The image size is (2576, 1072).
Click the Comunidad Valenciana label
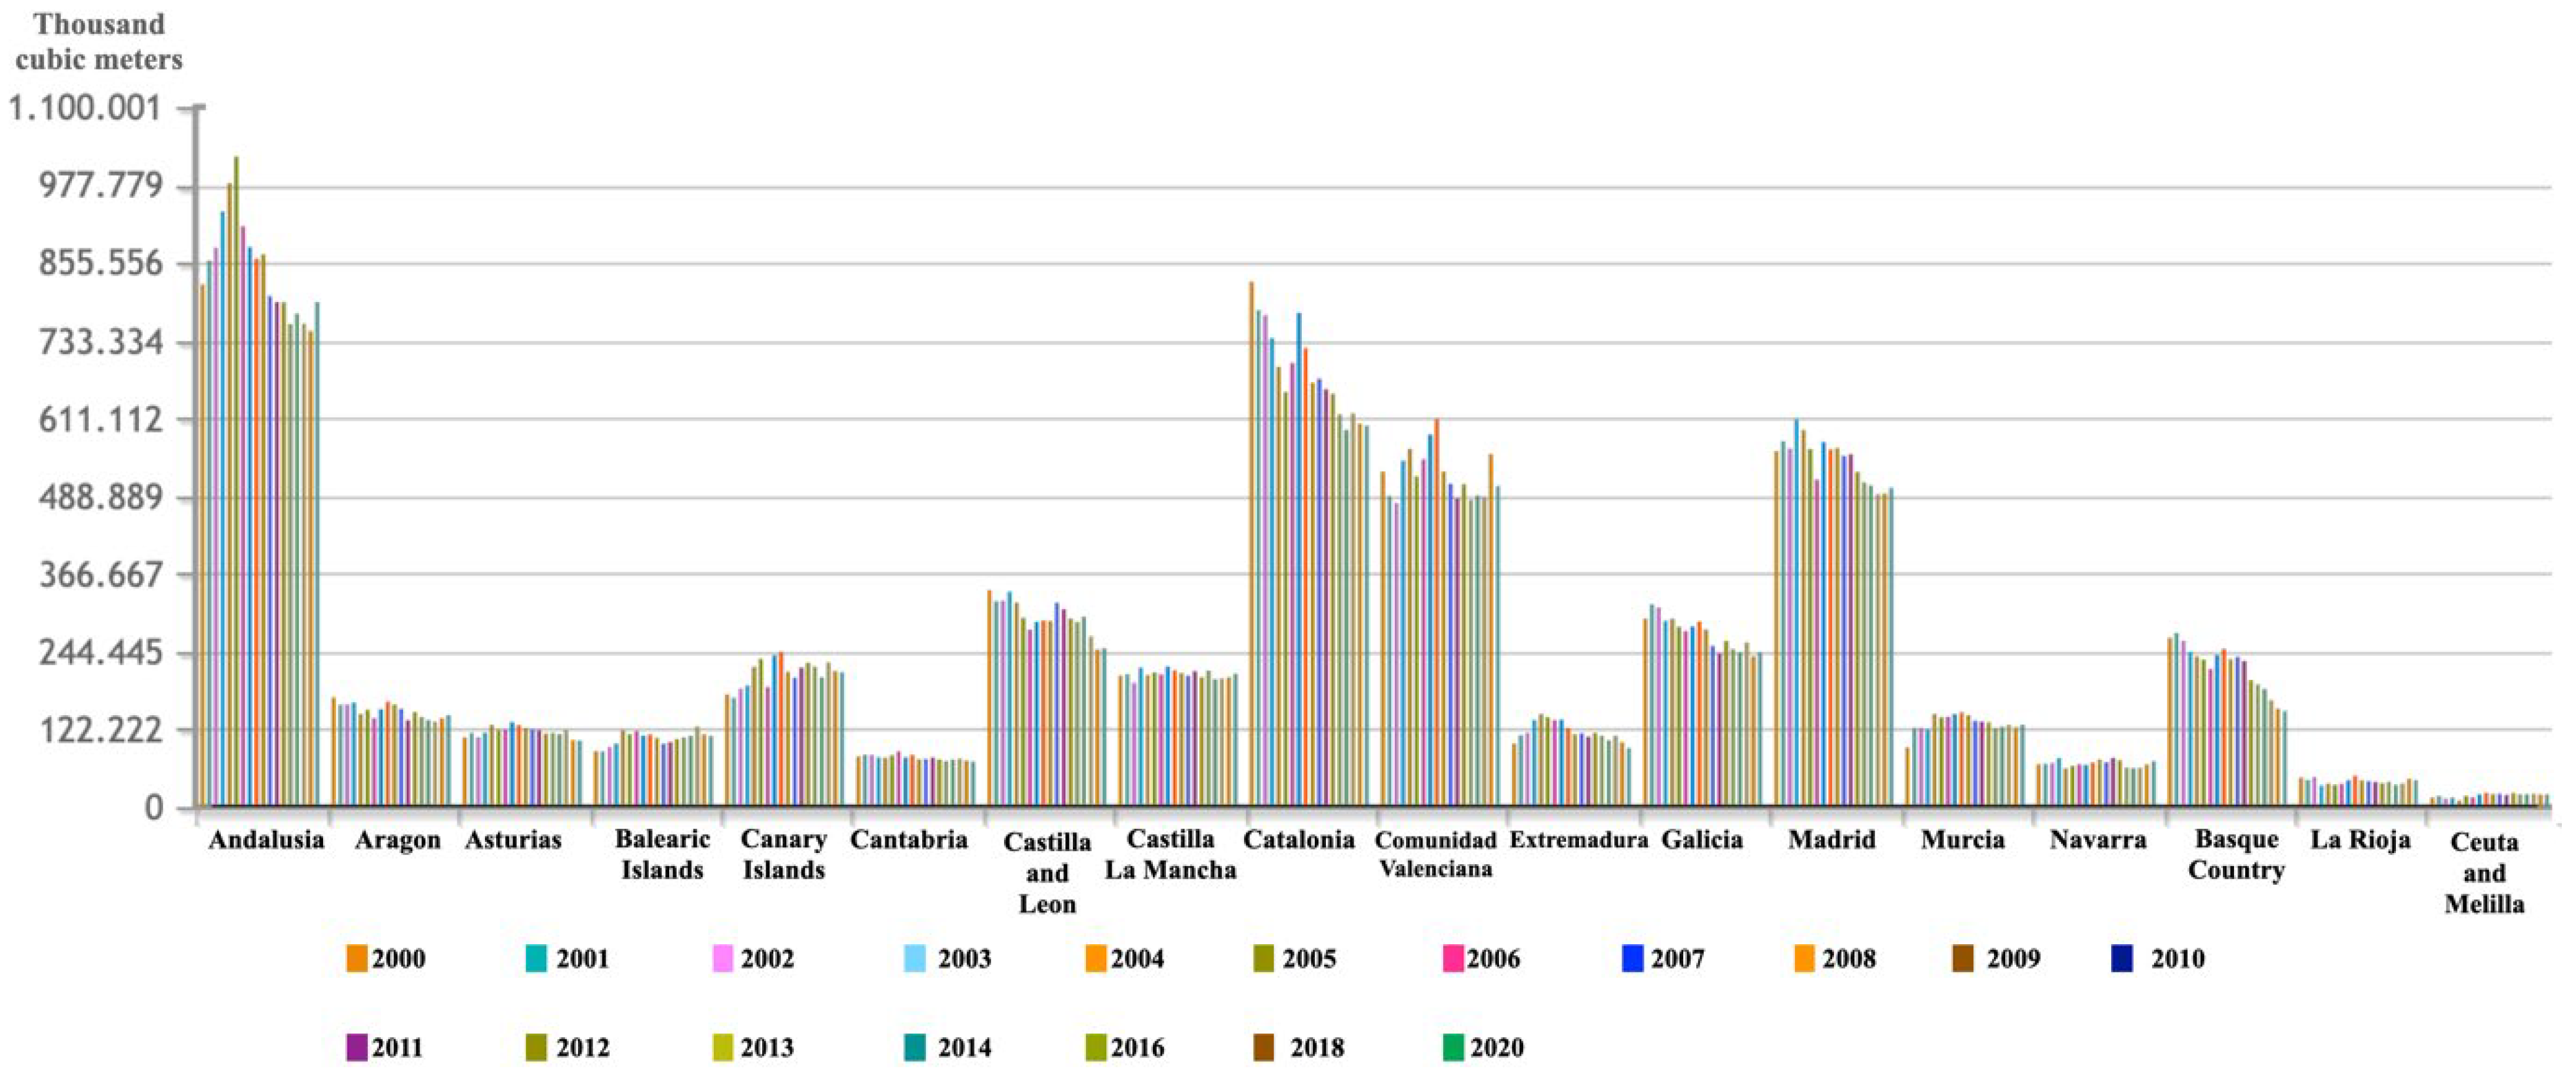[1435, 854]
